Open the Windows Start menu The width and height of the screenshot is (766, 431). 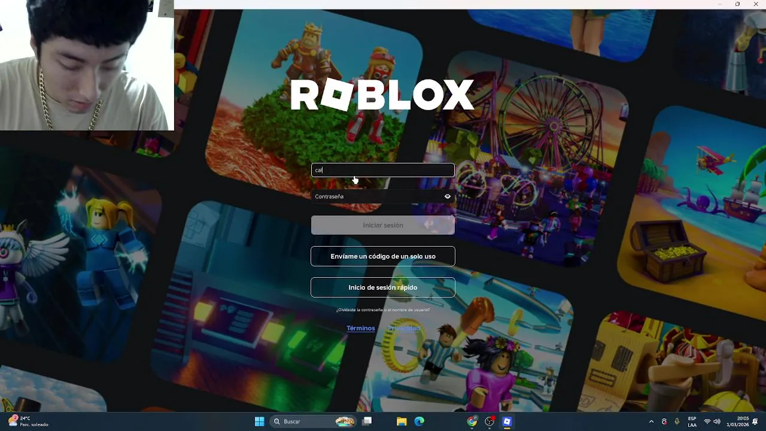coord(260,421)
